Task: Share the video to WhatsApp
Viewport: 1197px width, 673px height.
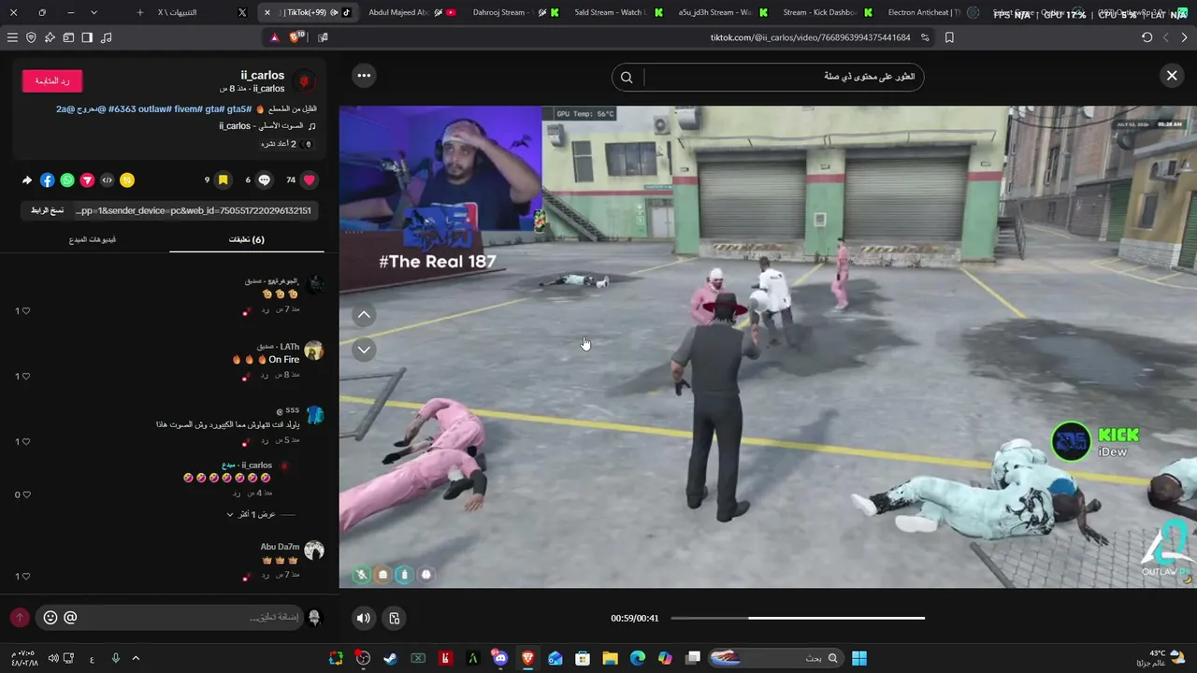Action: coord(67,180)
